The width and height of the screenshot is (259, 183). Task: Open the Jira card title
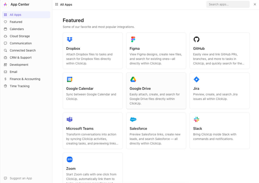pyautogui.click(x=196, y=88)
